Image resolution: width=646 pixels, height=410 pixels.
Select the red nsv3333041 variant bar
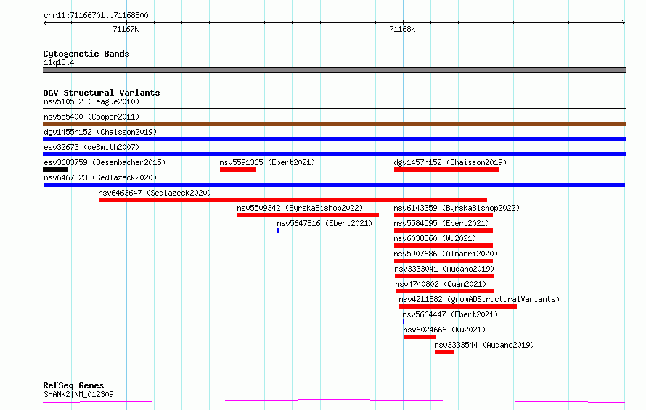tap(444, 276)
